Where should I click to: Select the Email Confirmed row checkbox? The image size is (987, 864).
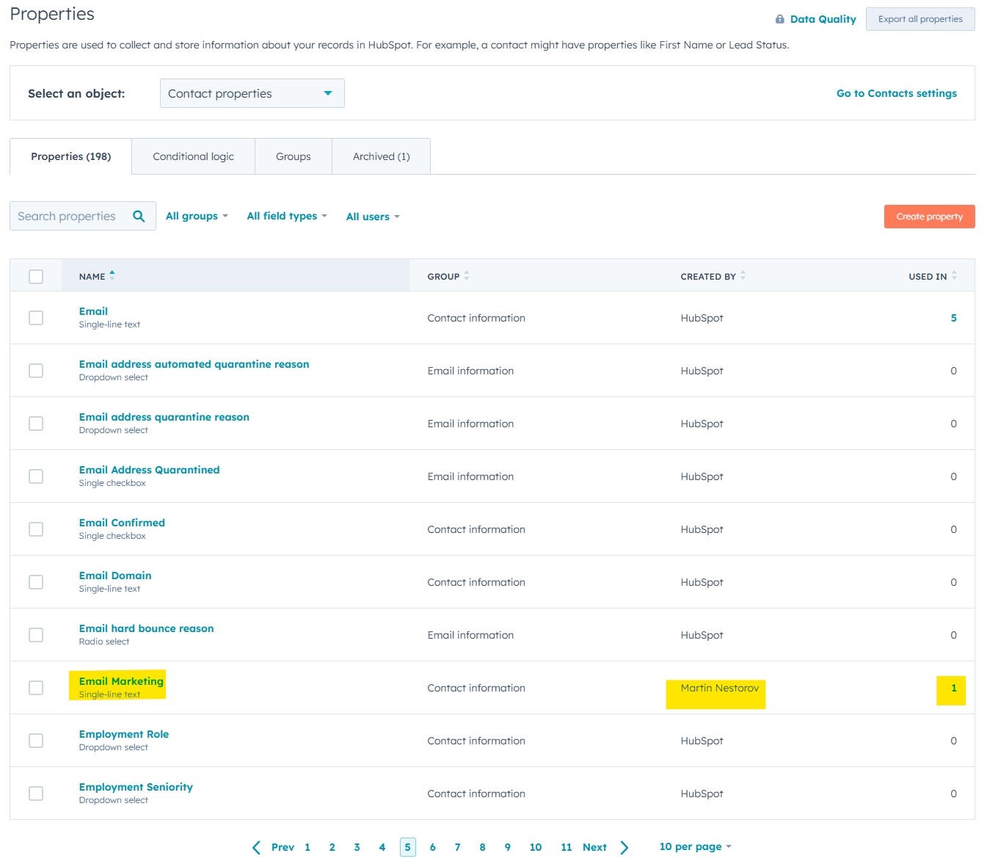click(x=36, y=529)
